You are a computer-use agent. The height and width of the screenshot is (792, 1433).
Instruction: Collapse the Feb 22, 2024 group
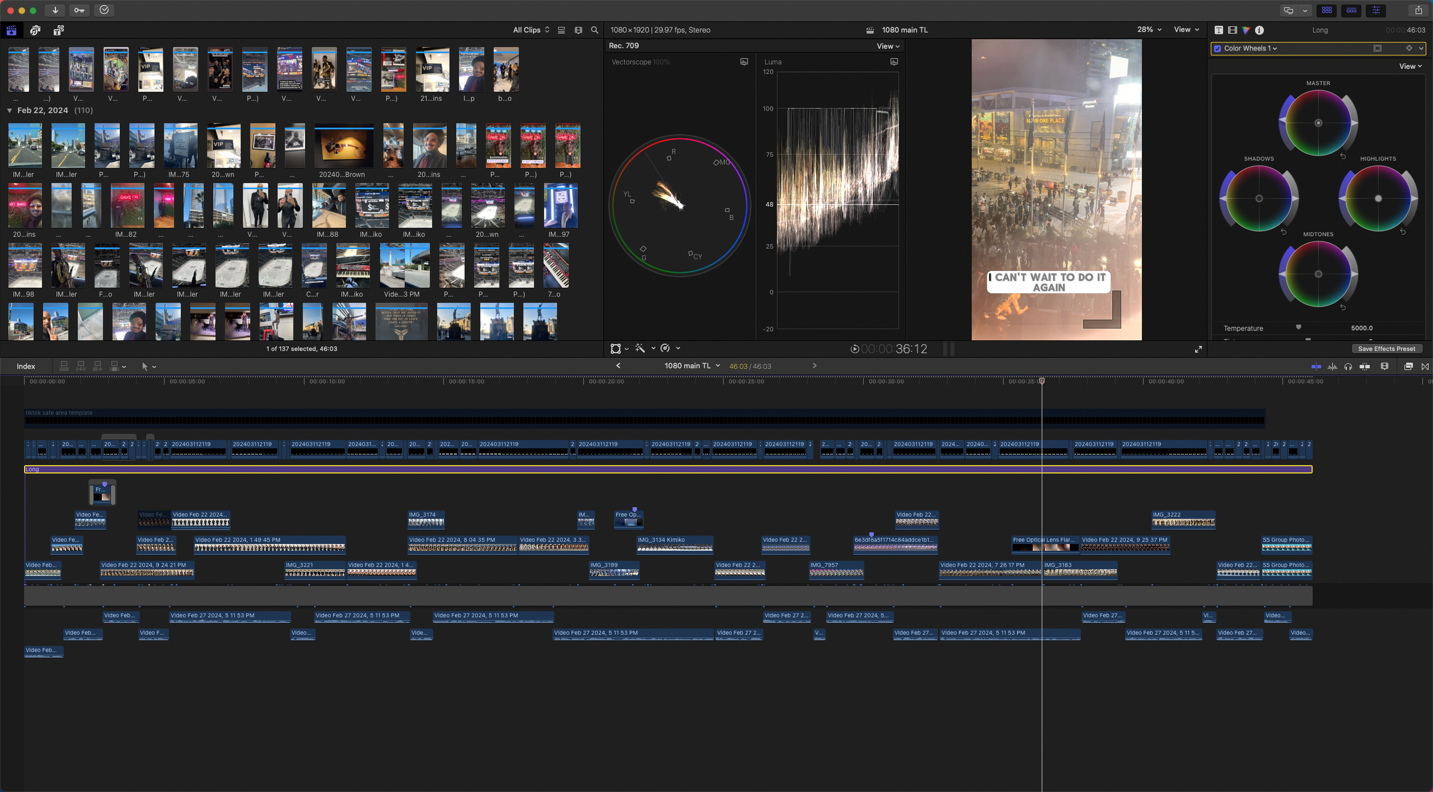click(x=10, y=111)
